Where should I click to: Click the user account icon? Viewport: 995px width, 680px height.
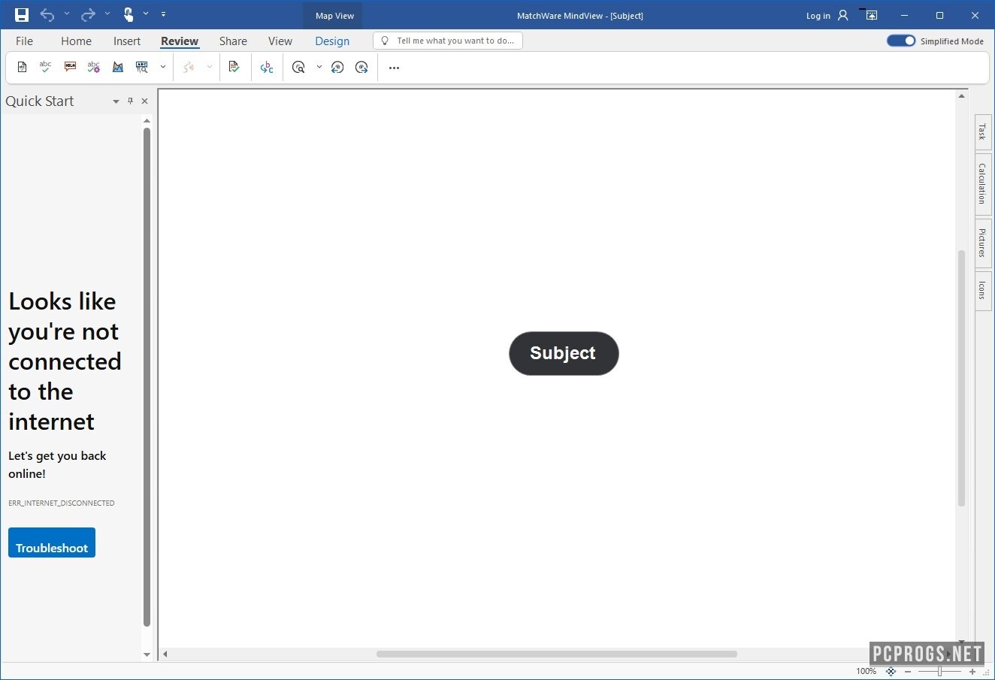tap(843, 15)
